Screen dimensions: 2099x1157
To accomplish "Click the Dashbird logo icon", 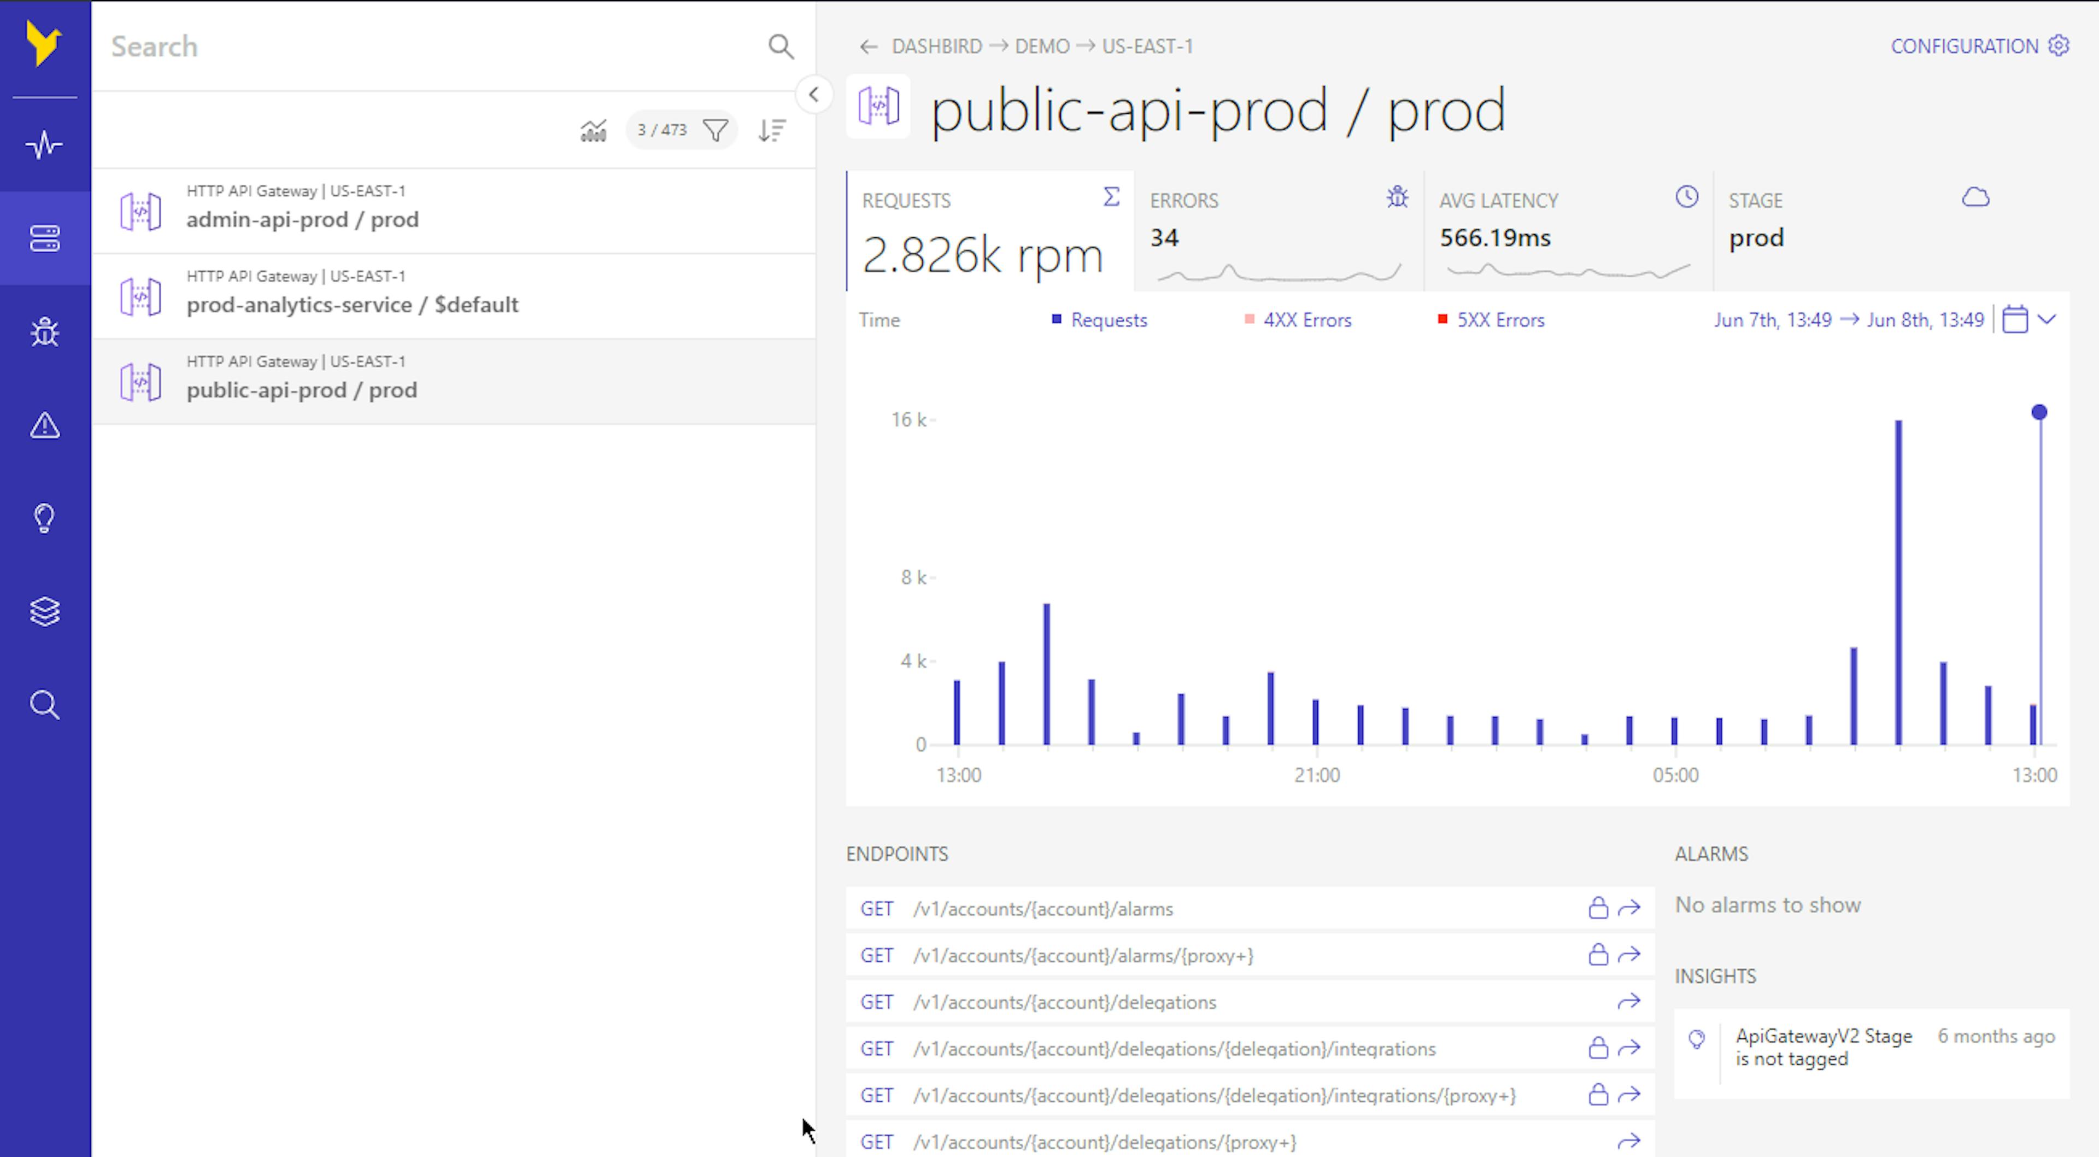I will pyautogui.click(x=43, y=43).
